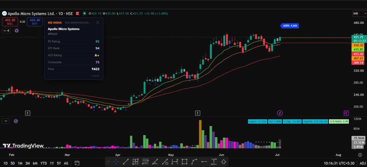Expand the volume pane legend chevron
The image size is (367, 167).
(x=6, y=121)
